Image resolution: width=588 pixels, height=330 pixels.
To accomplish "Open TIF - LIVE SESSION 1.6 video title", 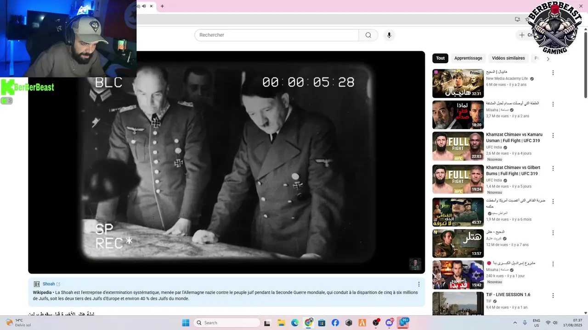I will tap(508, 295).
